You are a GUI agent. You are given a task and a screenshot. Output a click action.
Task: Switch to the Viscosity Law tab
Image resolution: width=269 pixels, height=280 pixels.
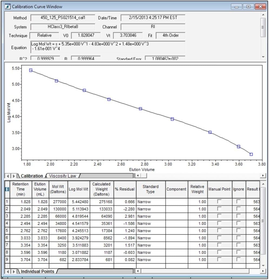63,176
